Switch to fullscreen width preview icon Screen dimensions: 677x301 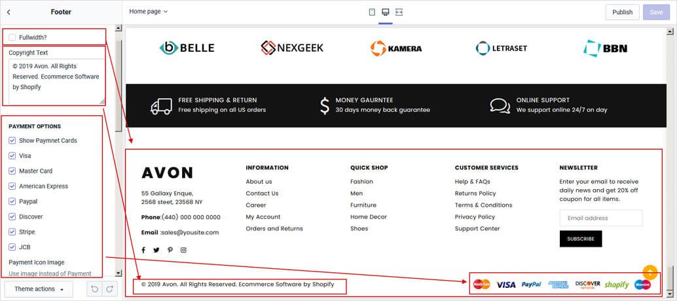(399, 12)
